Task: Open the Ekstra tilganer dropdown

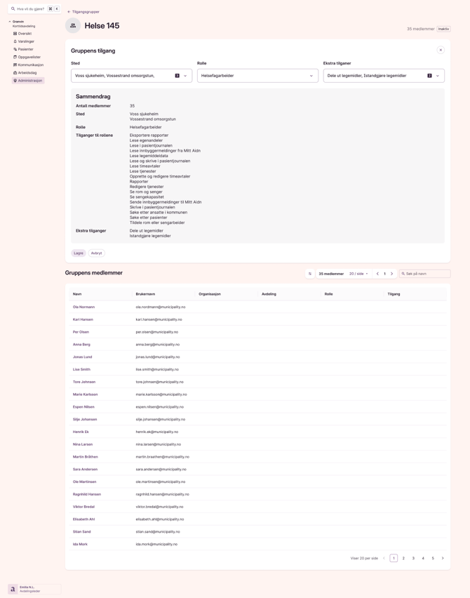Action: [x=438, y=76]
